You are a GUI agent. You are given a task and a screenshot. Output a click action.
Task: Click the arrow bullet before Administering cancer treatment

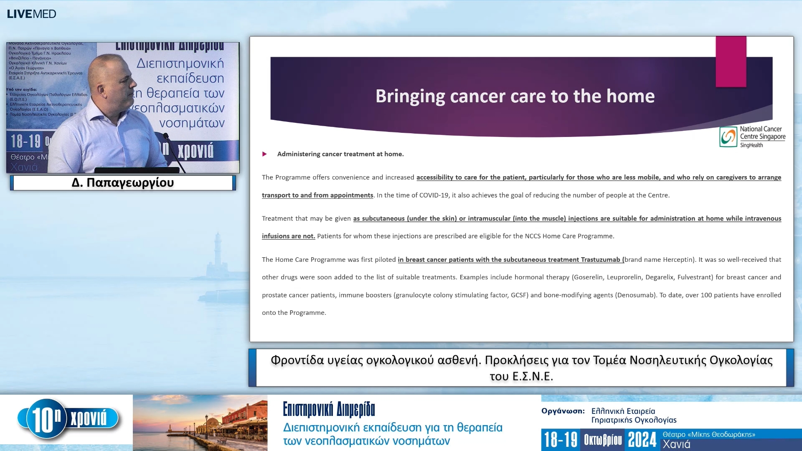[264, 154]
